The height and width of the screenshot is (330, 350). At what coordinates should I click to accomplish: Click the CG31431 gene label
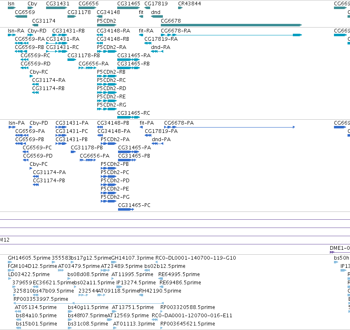[x=58, y=4]
